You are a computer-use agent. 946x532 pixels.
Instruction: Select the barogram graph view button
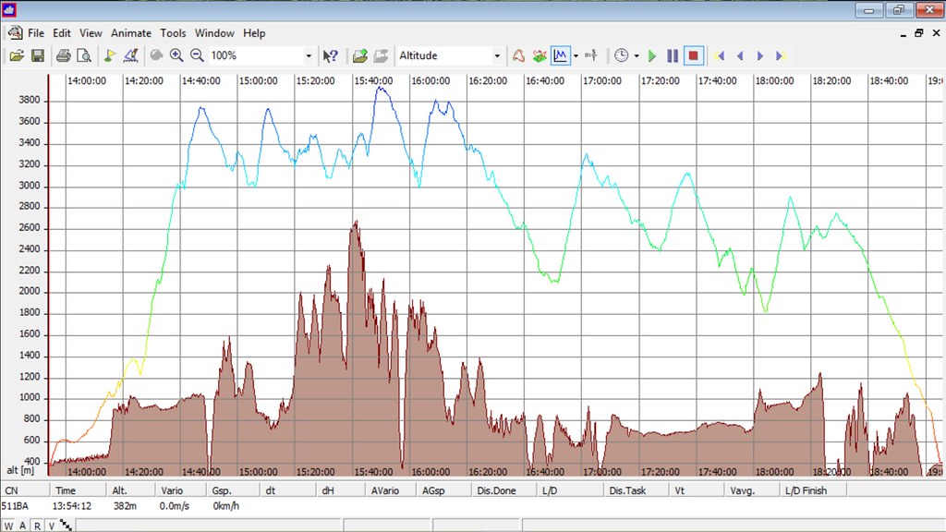coord(560,56)
